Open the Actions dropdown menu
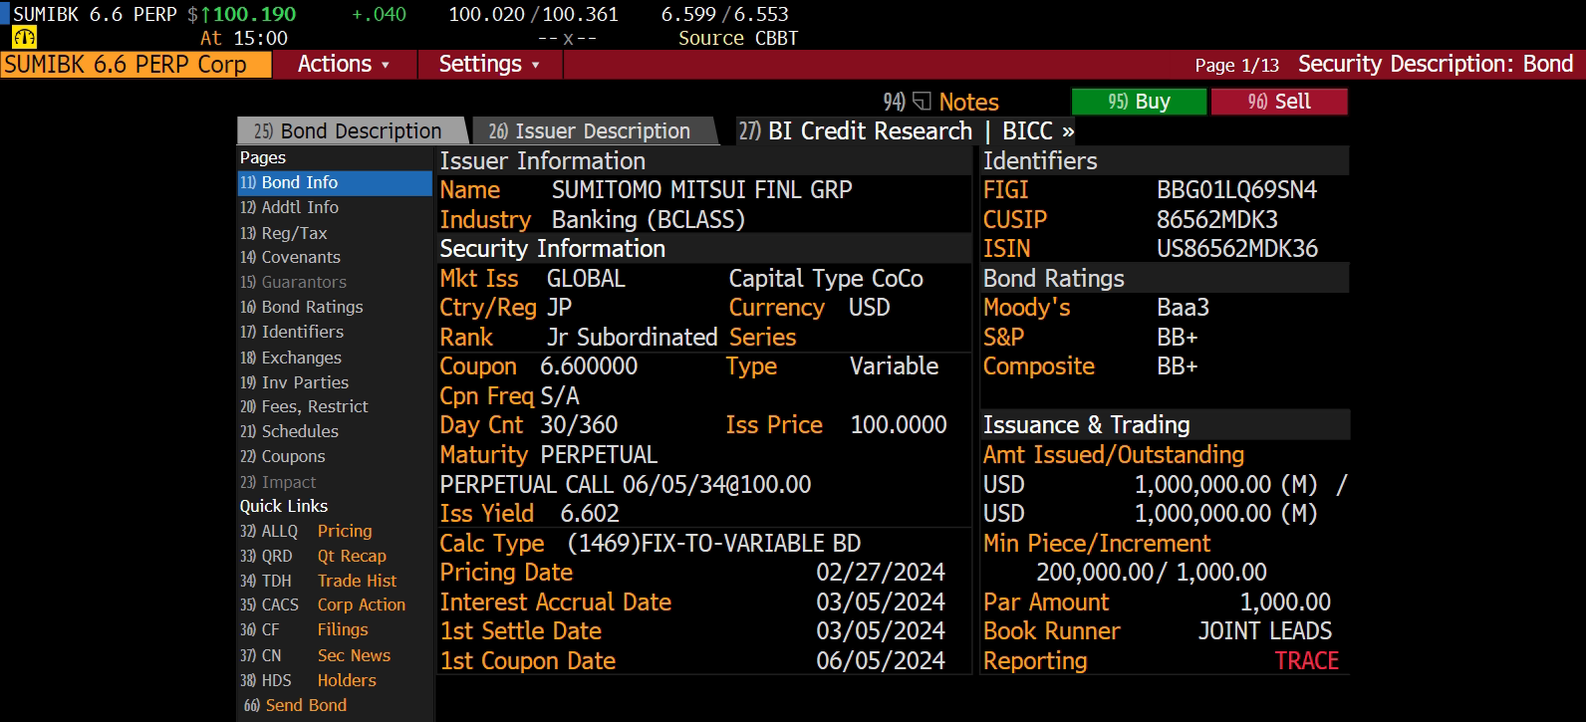The width and height of the screenshot is (1586, 722). pos(343,65)
